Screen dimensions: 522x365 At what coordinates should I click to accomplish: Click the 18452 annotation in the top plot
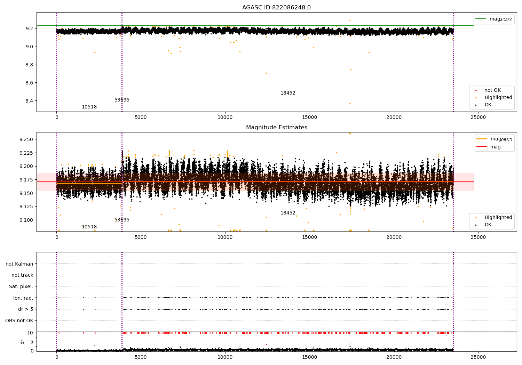tap(288, 93)
